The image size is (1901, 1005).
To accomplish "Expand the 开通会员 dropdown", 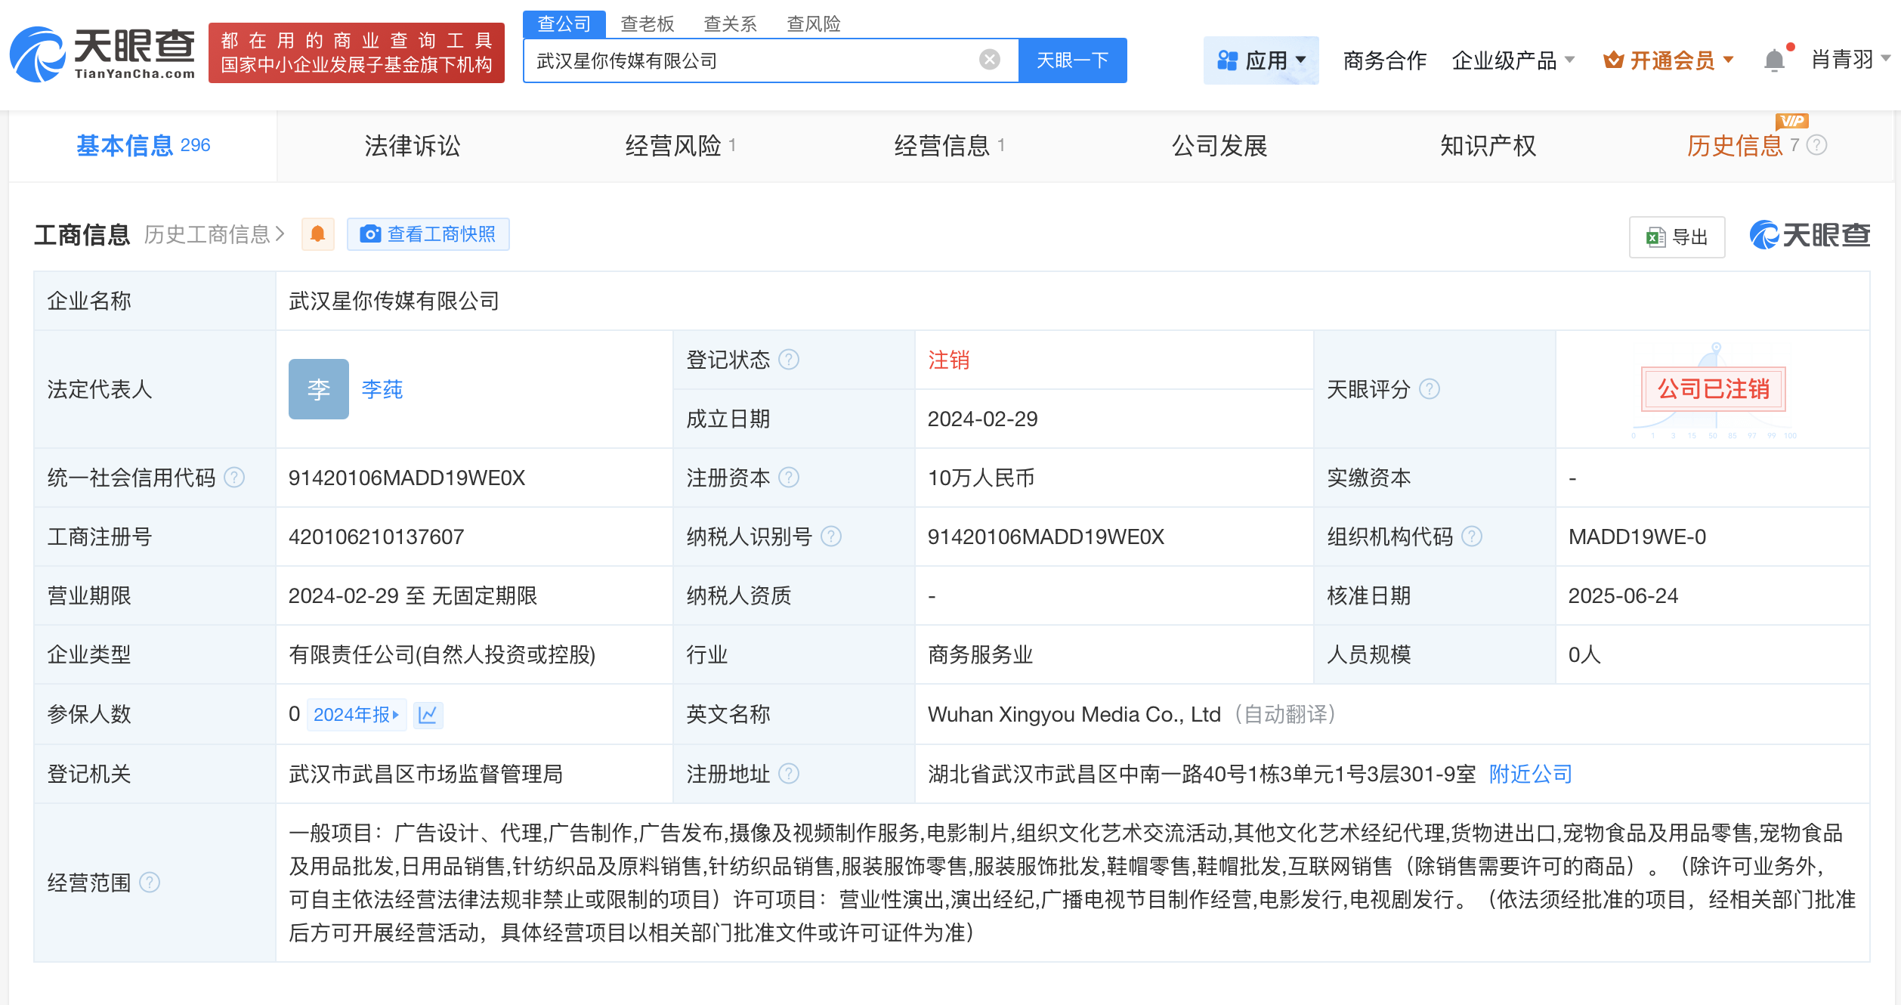I will (x=1668, y=60).
